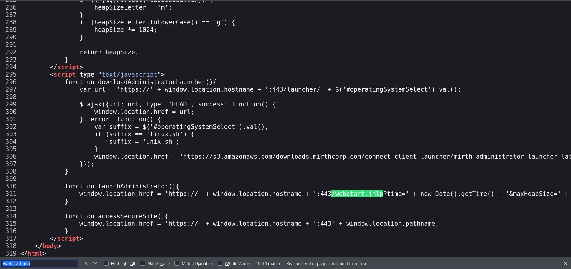Viewport: 571px width, 269px height.
Task: Click the "text/javascript" attribute value
Action: [x=130, y=75]
